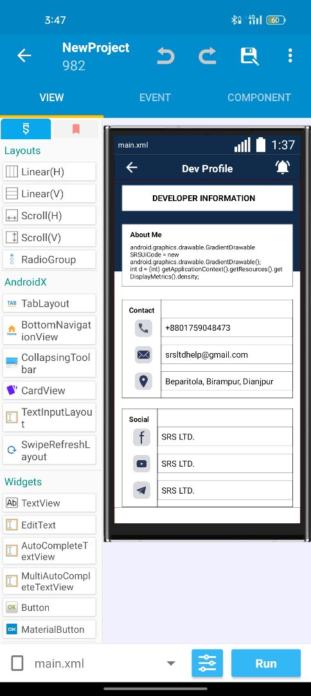Switch to the EVENT tab
Screen dimensions: 311x696
click(155, 97)
